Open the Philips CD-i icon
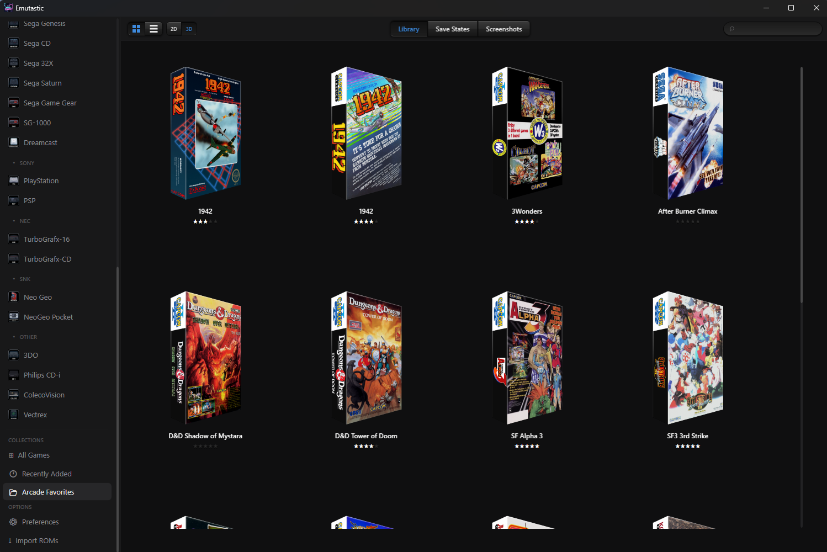Screen dimensions: 827x552 14,375
